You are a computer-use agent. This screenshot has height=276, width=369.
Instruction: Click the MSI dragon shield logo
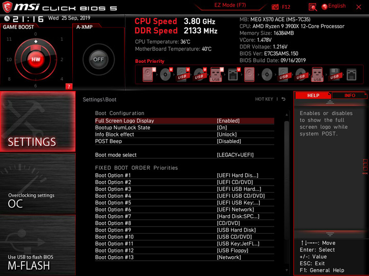[x=7, y=7]
